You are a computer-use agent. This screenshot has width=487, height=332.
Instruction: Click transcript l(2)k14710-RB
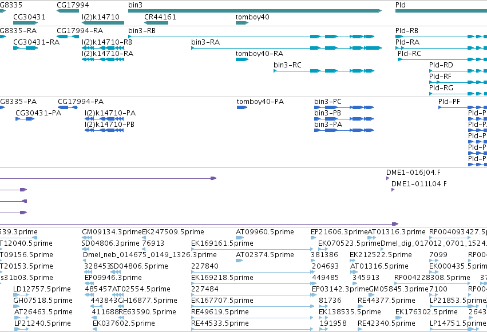(x=103, y=48)
